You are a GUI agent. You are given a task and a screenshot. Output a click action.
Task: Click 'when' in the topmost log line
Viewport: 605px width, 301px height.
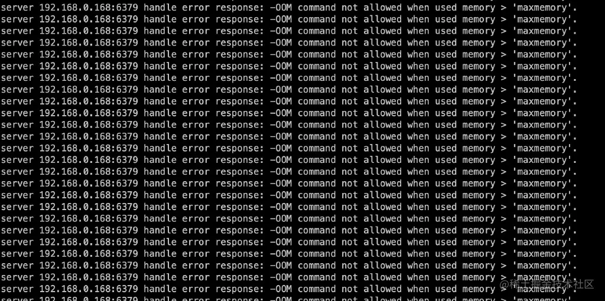click(418, 7)
